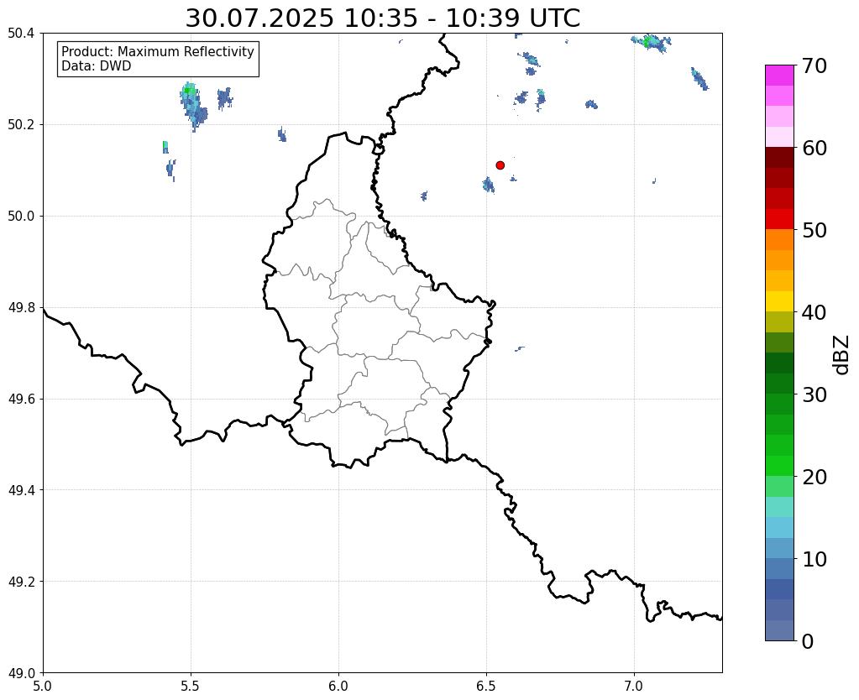Image resolution: width=859 pixels, height=700 pixels.
Task: Click the 30 label on the colorbar
Action: click(814, 394)
